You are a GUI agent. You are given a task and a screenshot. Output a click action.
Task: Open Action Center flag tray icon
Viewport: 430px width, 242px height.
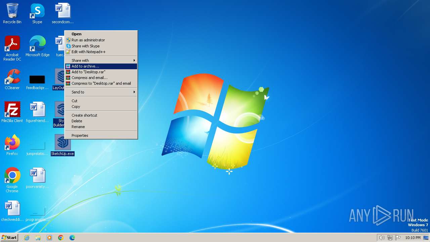pyautogui.click(x=398, y=238)
